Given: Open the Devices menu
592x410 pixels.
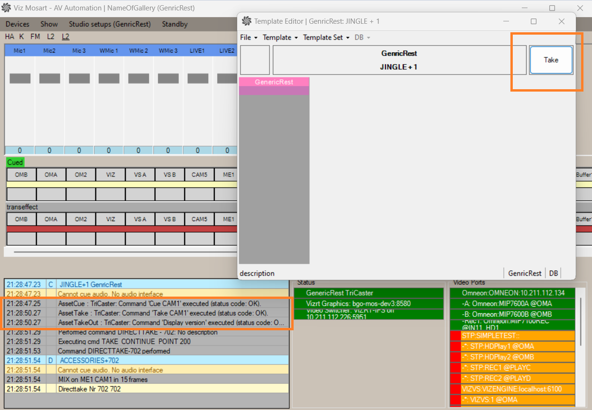Looking at the screenshot, I should (x=17, y=24).
